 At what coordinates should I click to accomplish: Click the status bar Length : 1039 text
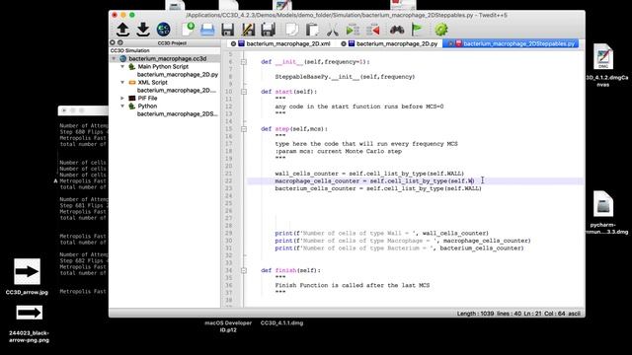click(x=475, y=314)
